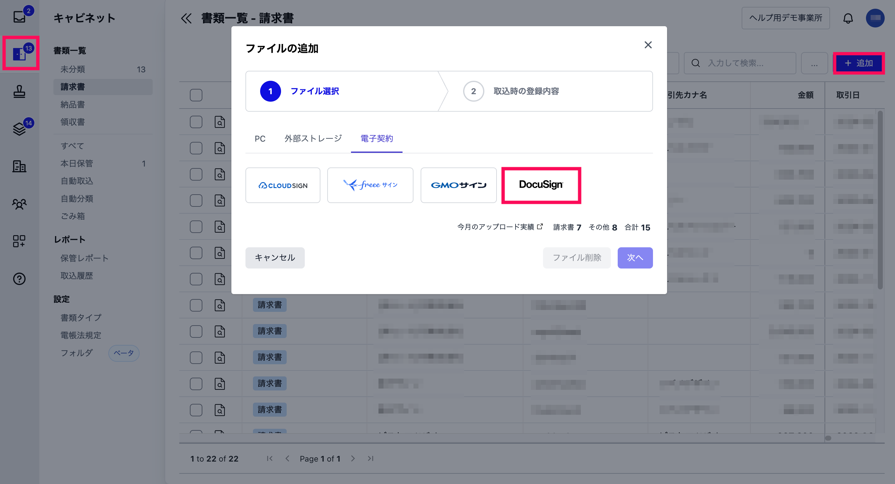
Task: Click the 次へ button
Action: click(635, 258)
